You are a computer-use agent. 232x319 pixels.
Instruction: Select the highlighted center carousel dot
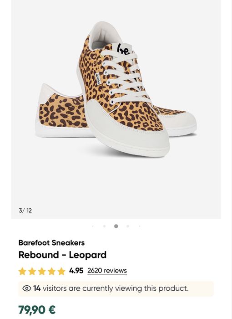116,226
